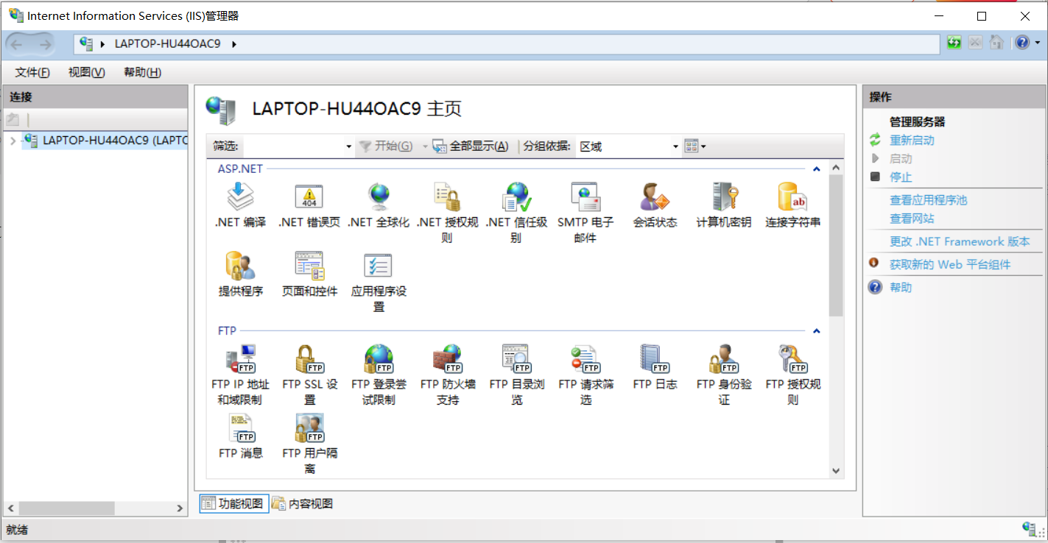Select FTP 消息 icon
The width and height of the screenshot is (1048, 543).
point(240,436)
